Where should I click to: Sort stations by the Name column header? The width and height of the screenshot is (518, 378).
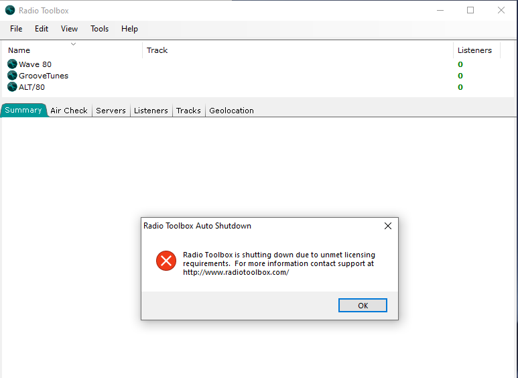click(19, 50)
